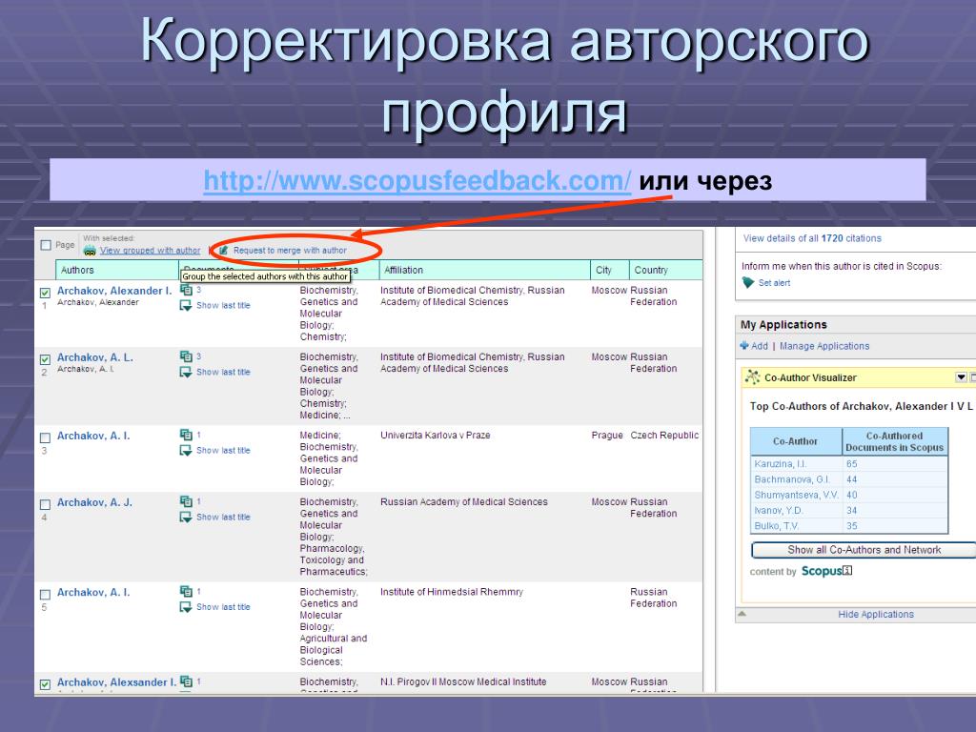976x732 pixels.
Task: Open the scopusfeedback.com hyperlink
Action: (x=417, y=181)
